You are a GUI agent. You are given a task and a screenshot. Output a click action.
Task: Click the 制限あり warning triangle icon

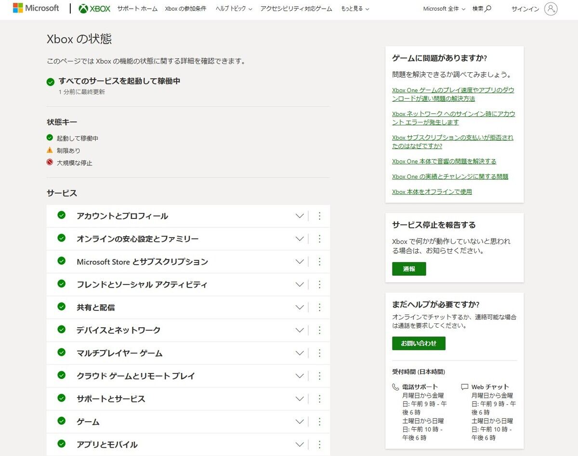pyautogui.click(x=50, y=150)
